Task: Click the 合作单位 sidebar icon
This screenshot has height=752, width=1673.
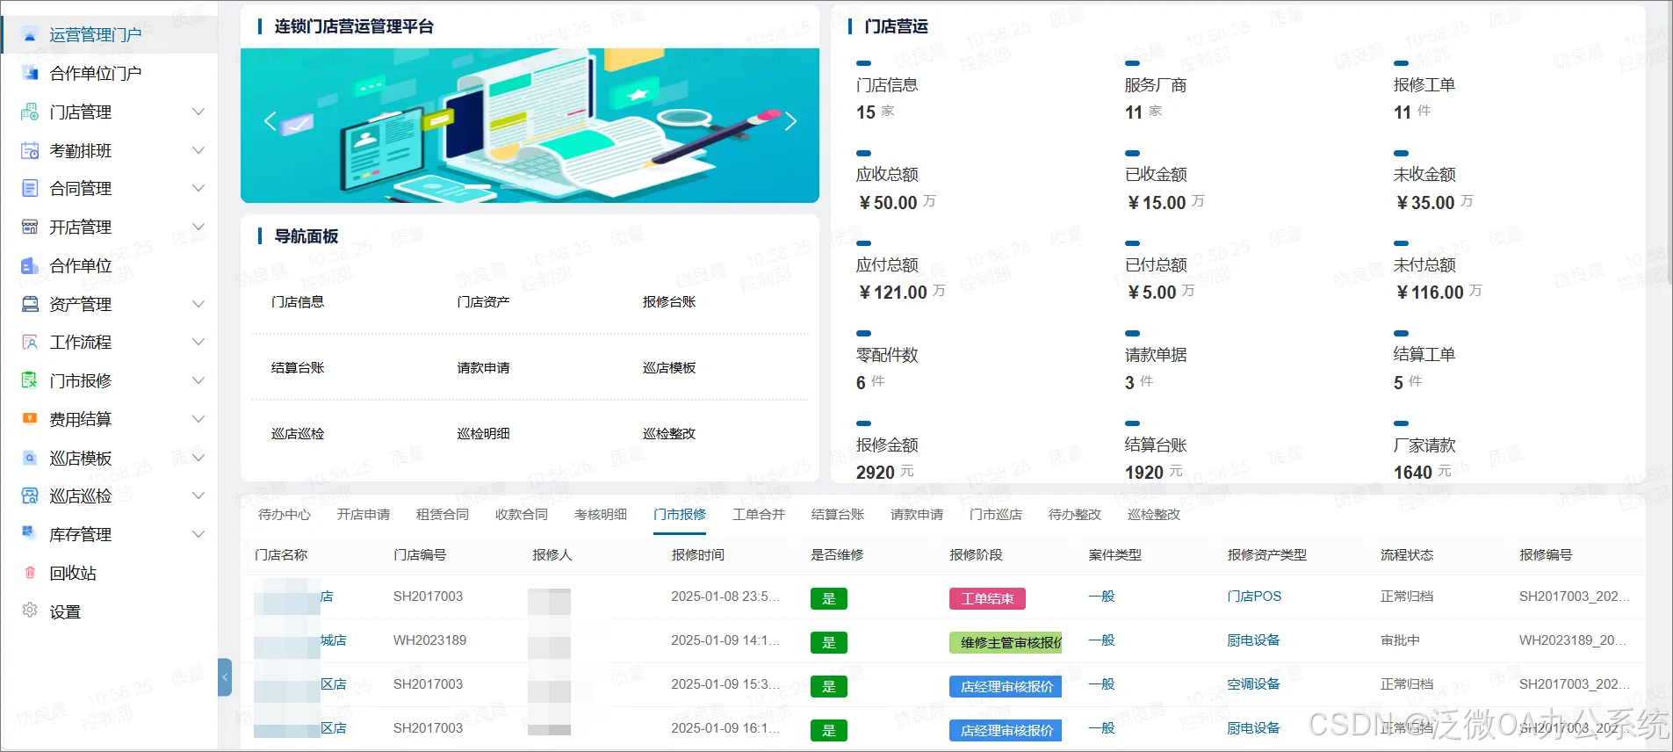Action: coord(30,265)
